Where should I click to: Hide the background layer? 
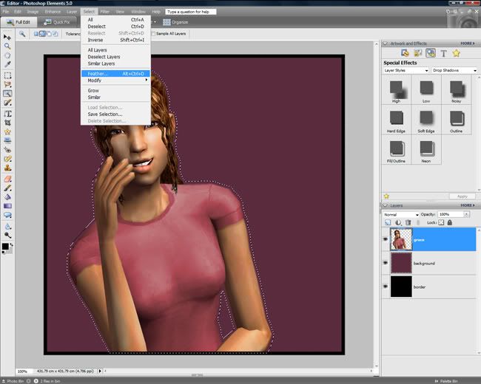point(386,263)
